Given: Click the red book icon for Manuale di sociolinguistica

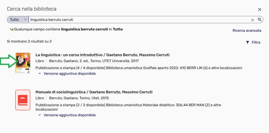Looking at the screenshot, I should pyautogui.click(x=23, y=100).
